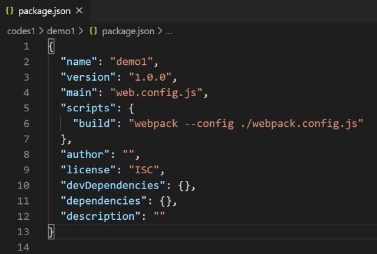Expand the breadcrumb ellipsis symbol list
The width and height of the screenshot is (377, 254).
(x=169, y=31)
